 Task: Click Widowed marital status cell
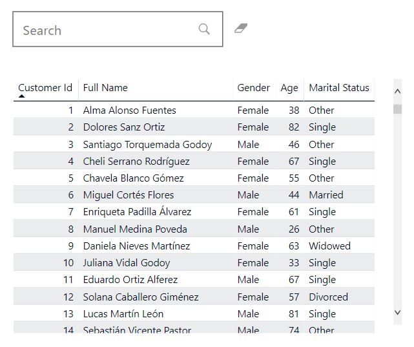click(329, 246)
